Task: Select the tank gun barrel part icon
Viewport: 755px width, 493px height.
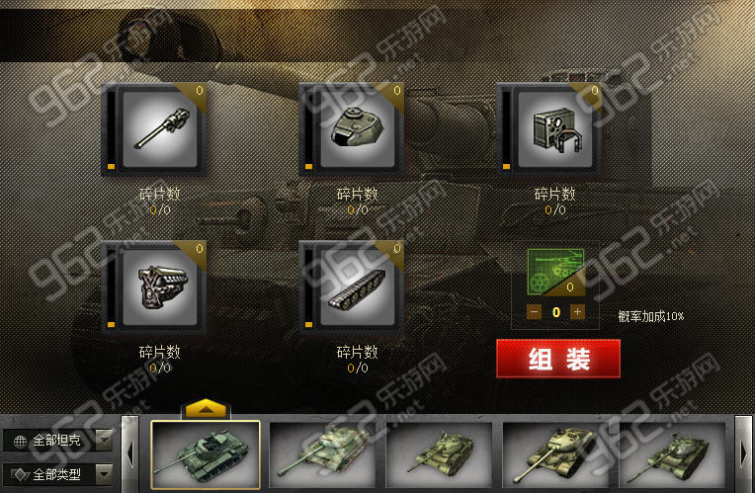Action: click(x=160, y=129)
